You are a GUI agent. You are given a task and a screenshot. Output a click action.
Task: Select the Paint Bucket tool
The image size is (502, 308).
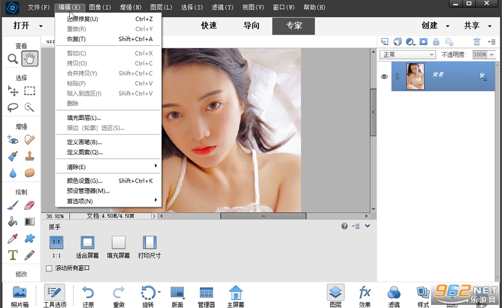(x=13, y=222)
